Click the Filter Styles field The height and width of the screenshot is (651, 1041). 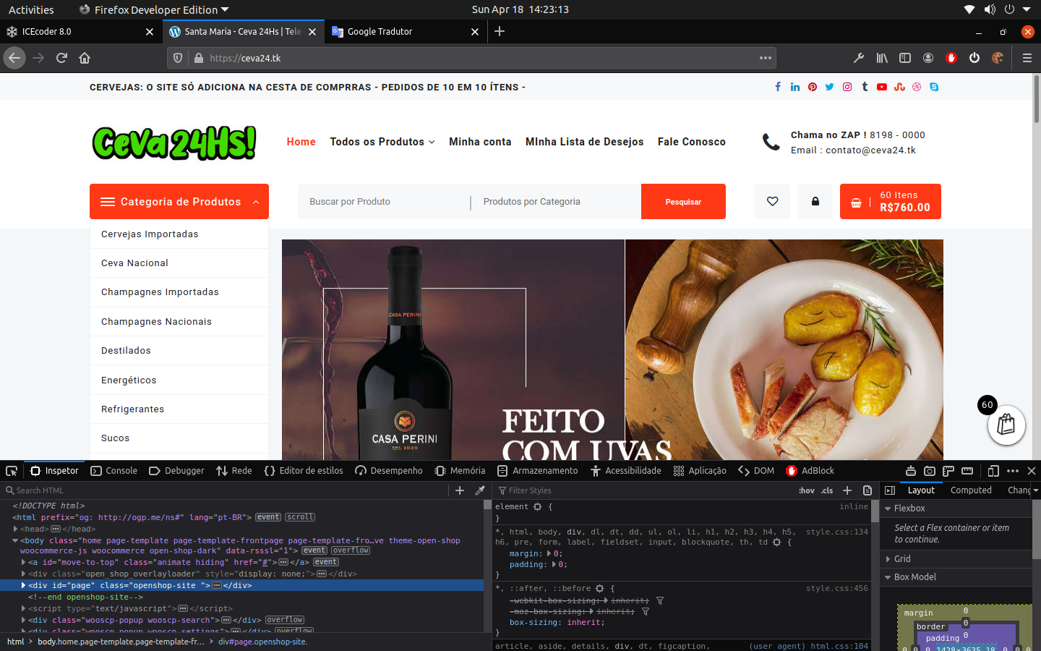click(x=643, y=490)
